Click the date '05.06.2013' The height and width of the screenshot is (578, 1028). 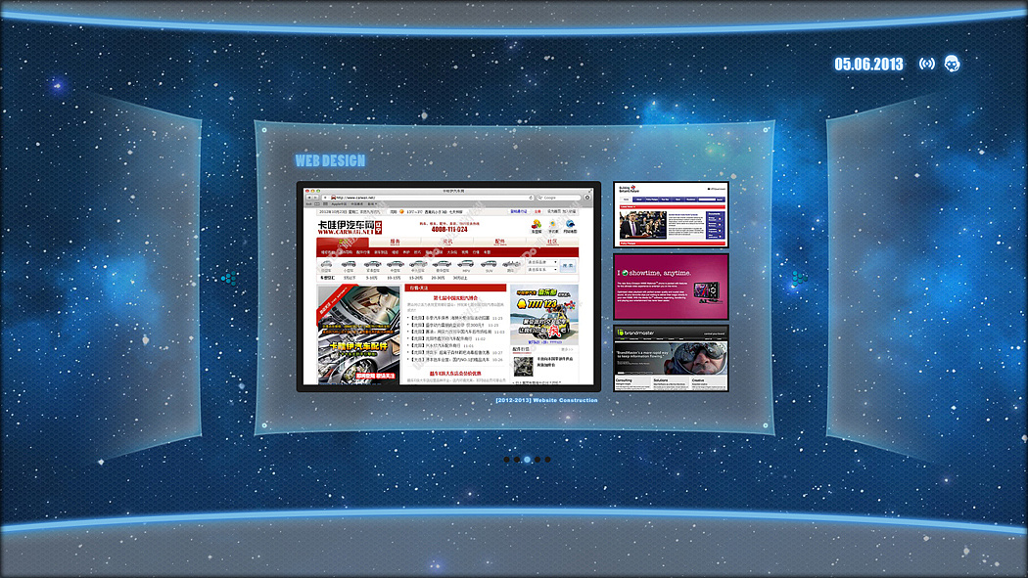click(x=868, y=65)
